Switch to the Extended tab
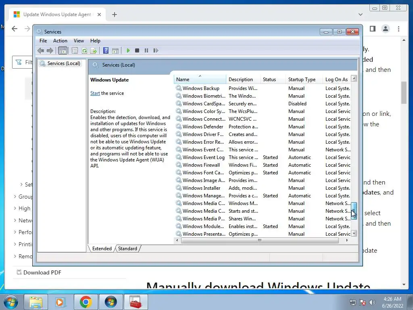This screenshot has width=413, height=310. 102,249
